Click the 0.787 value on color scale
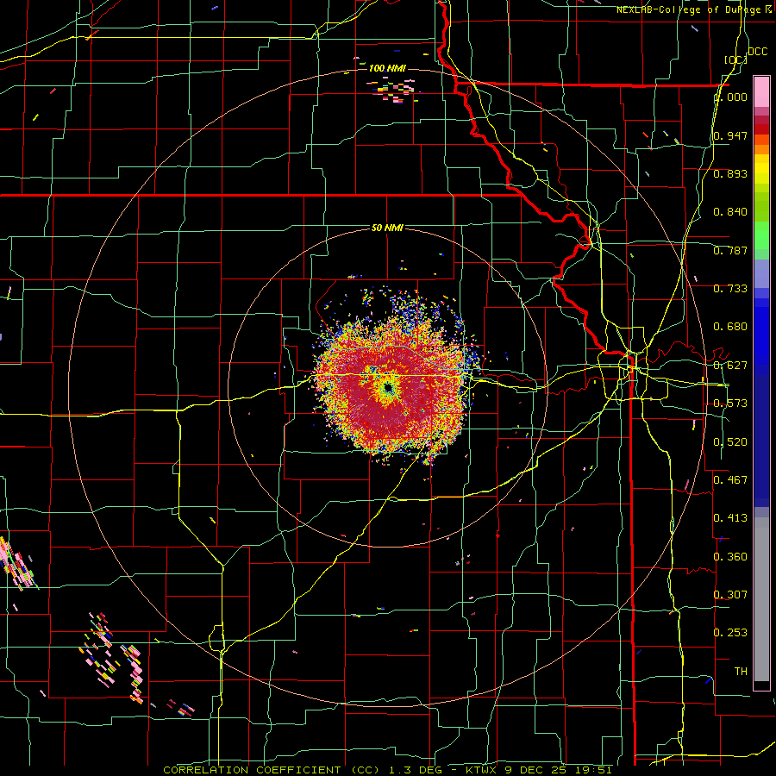Screen dimensions: 776x776 (730, 250)
